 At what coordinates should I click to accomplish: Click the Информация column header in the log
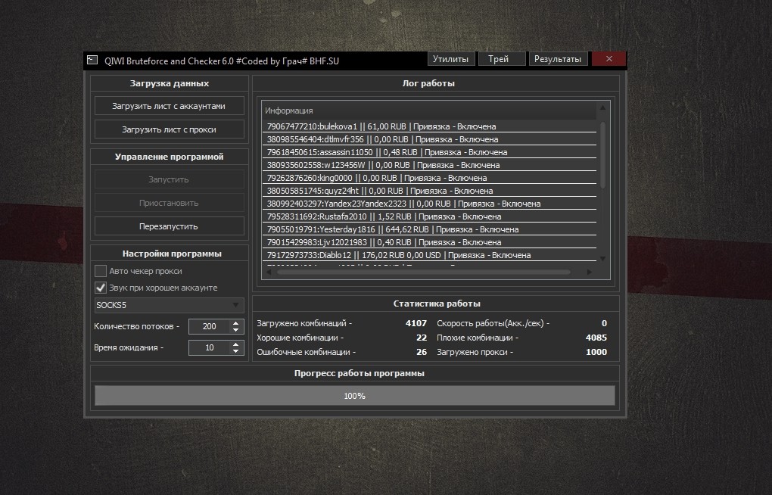tap(429, 111)
